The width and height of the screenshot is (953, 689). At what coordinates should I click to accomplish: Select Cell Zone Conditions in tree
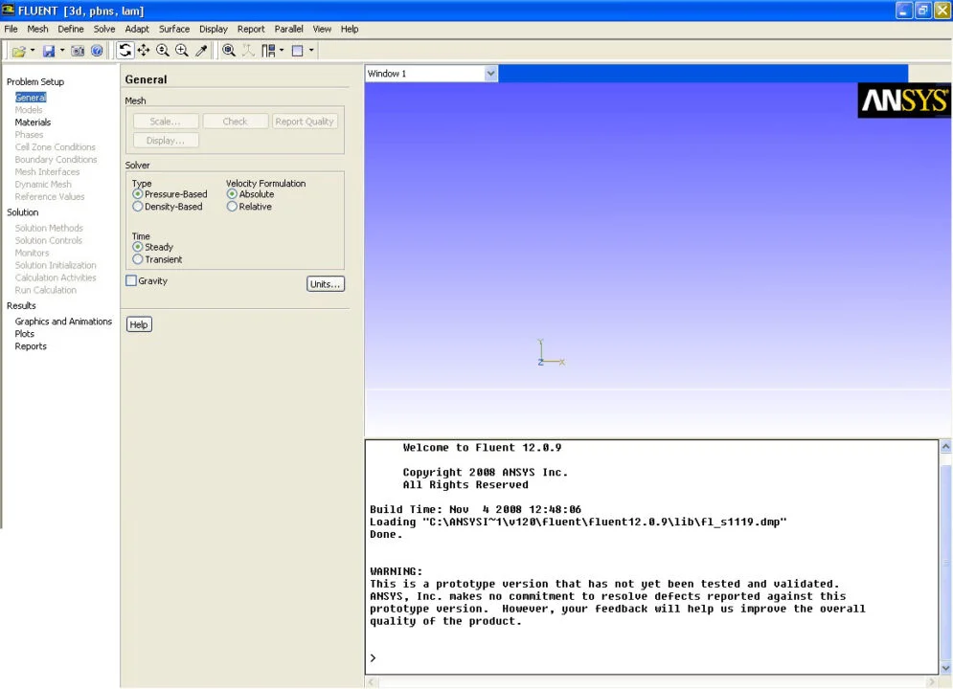click(56, 147)
